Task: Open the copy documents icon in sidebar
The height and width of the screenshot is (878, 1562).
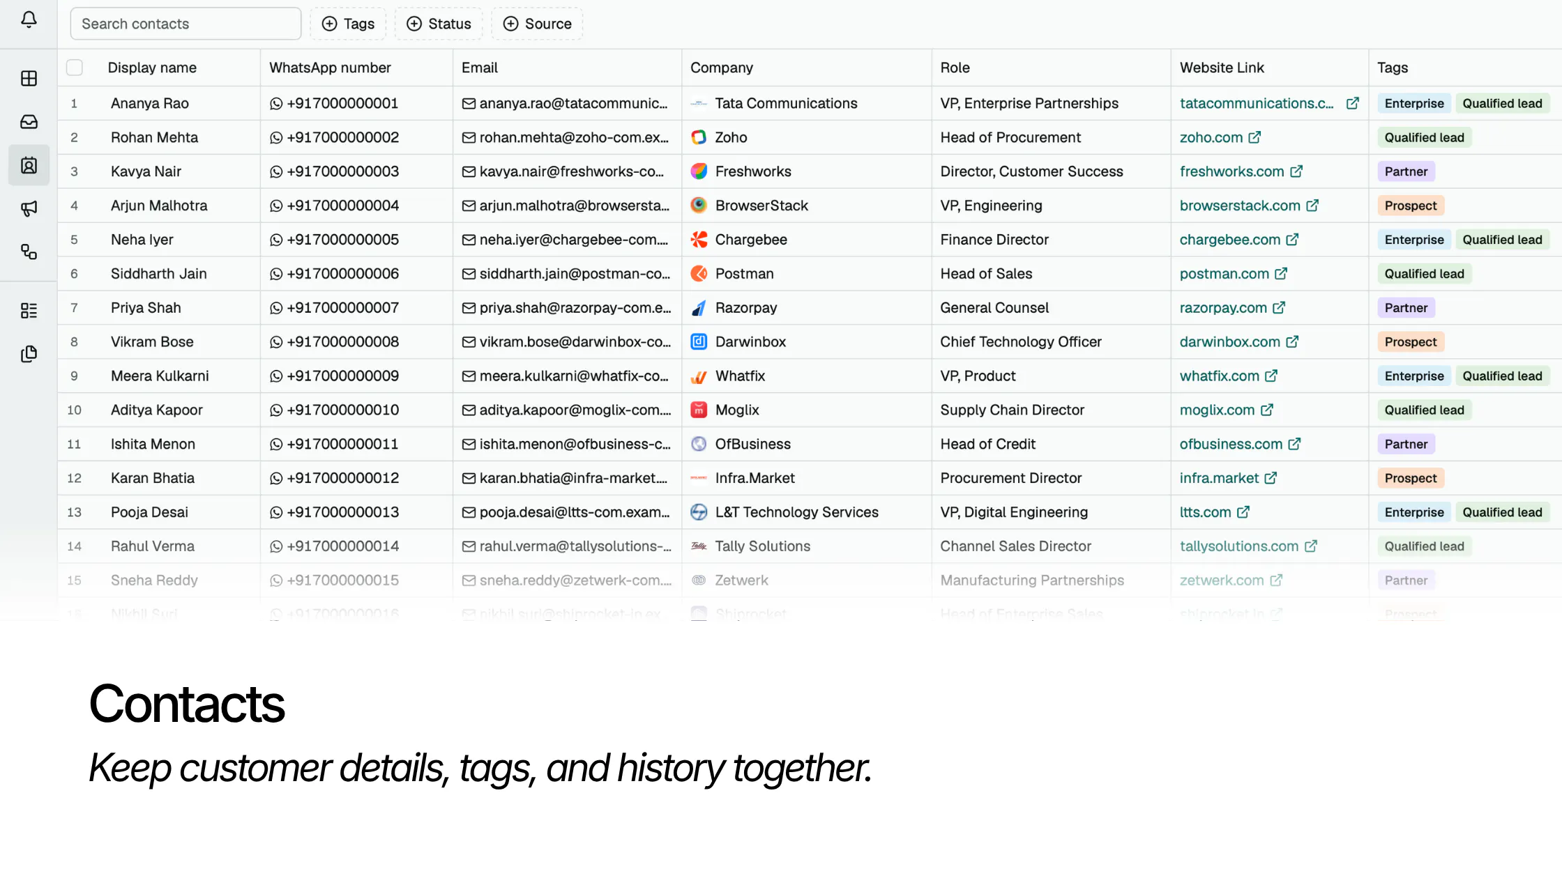Action: tap(29, 354)
